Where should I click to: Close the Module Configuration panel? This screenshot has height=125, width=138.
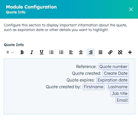coord(131,9)
